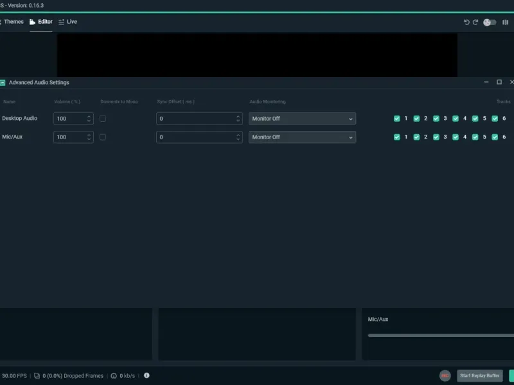Uncheck track 6 for Desktop Audio

coord(495,119)
